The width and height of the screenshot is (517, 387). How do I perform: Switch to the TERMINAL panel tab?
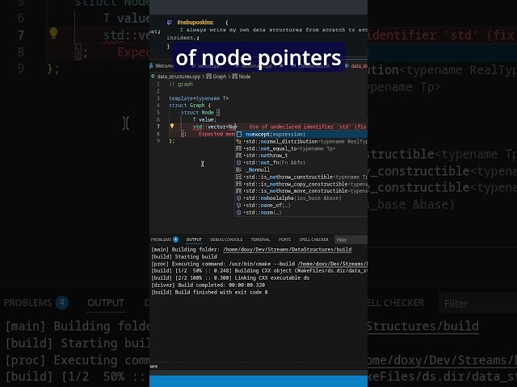pos(260,239)
